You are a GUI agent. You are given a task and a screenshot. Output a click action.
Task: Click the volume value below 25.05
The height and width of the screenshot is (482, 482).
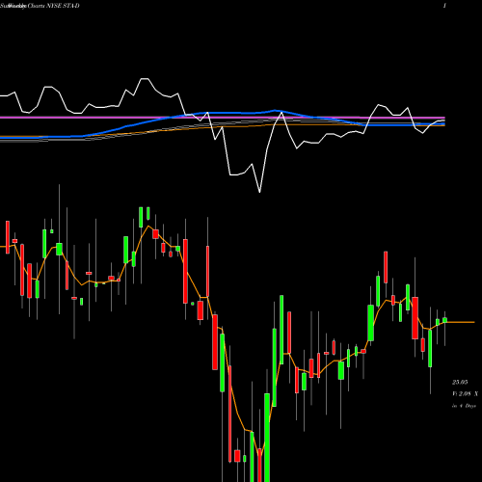465,393
